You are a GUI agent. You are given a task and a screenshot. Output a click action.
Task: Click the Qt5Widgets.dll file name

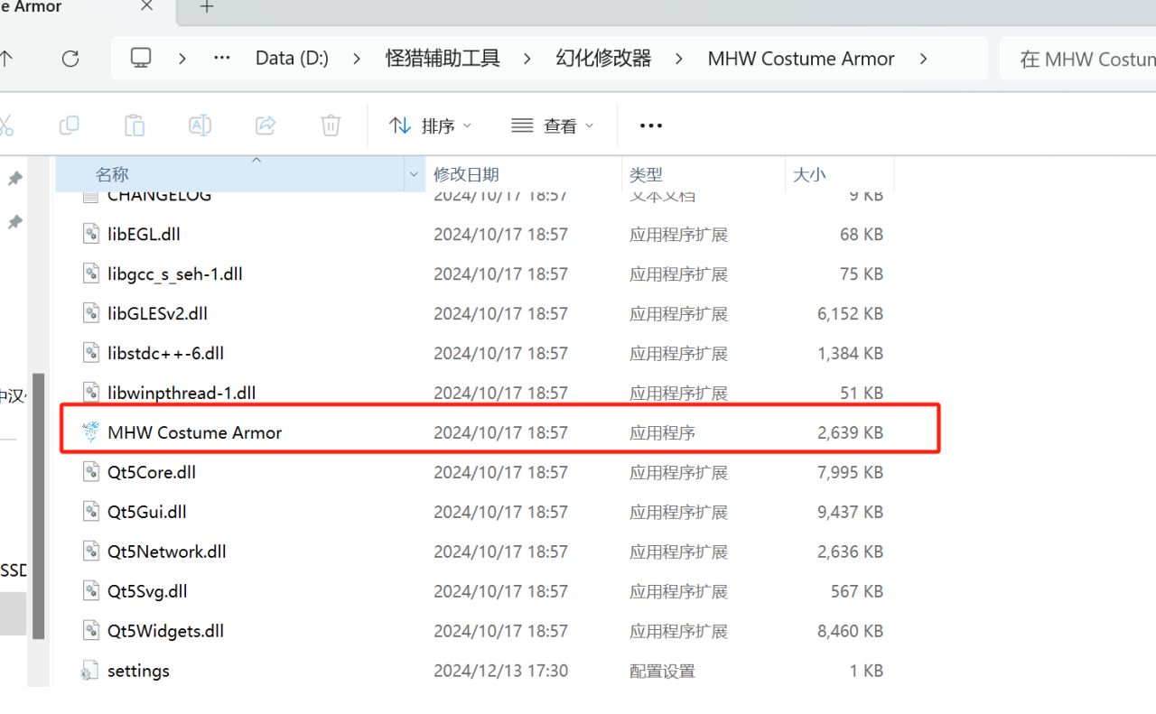pos(165,631)
